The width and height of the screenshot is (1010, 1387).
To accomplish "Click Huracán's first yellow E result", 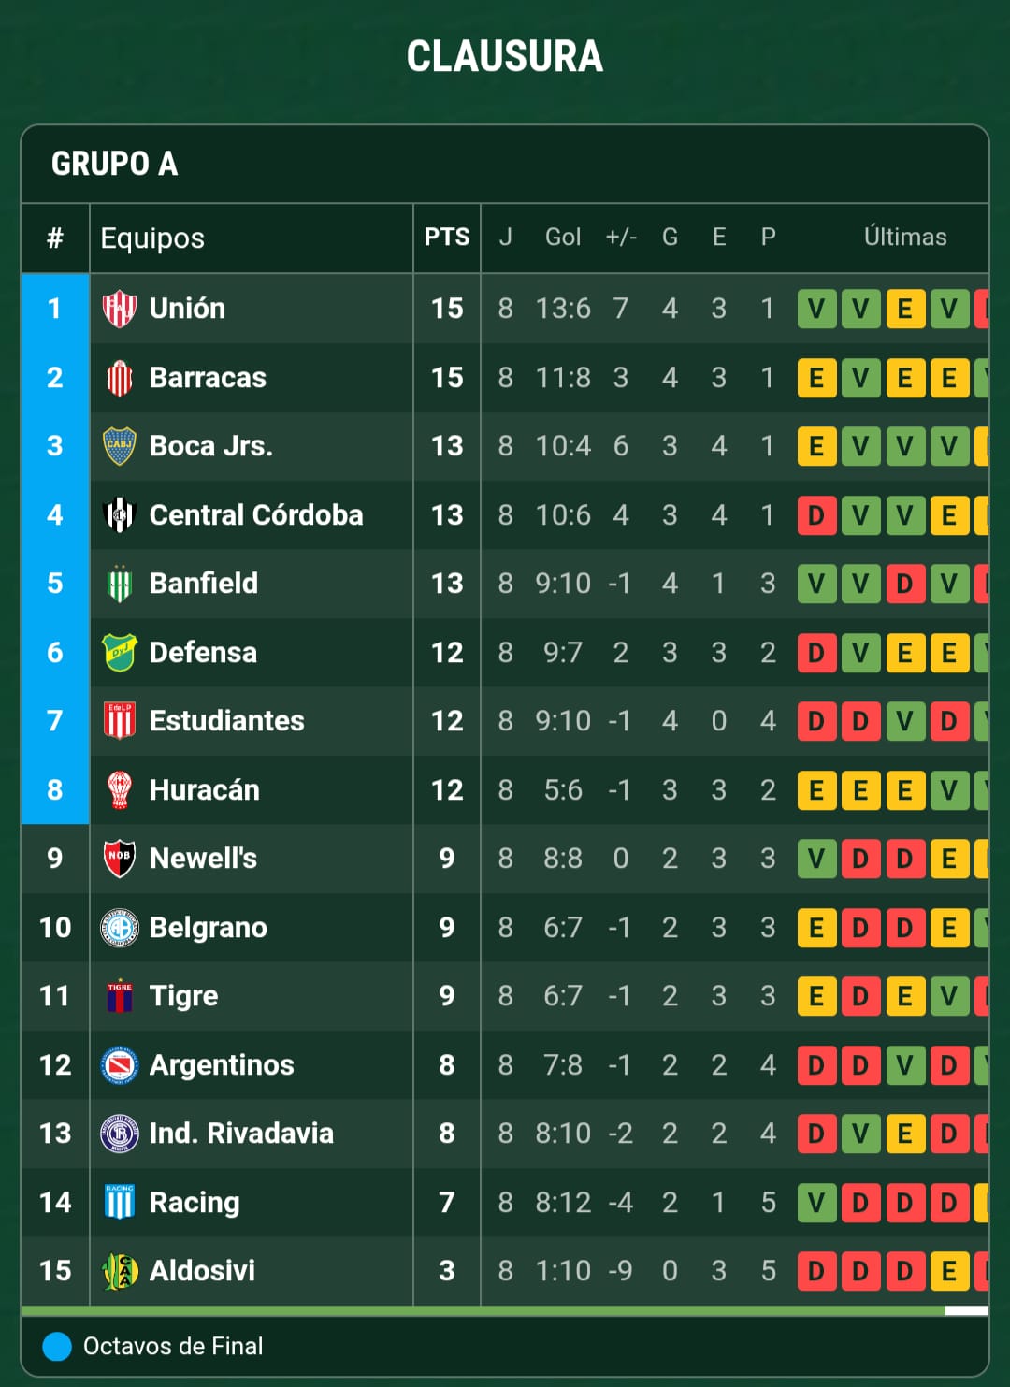I will 816,790.
